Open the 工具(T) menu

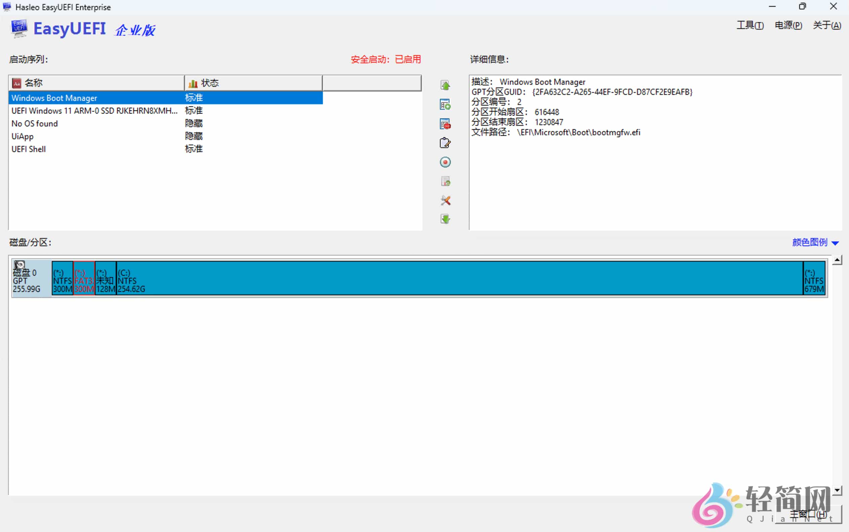click(x=750, y=25)
